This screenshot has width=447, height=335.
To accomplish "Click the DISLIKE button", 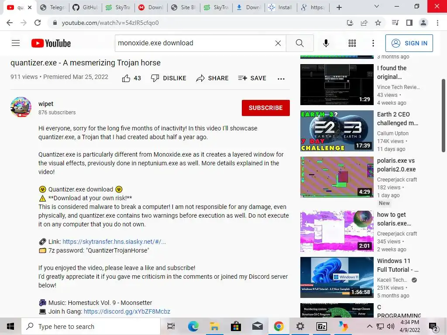I will 168,78.
